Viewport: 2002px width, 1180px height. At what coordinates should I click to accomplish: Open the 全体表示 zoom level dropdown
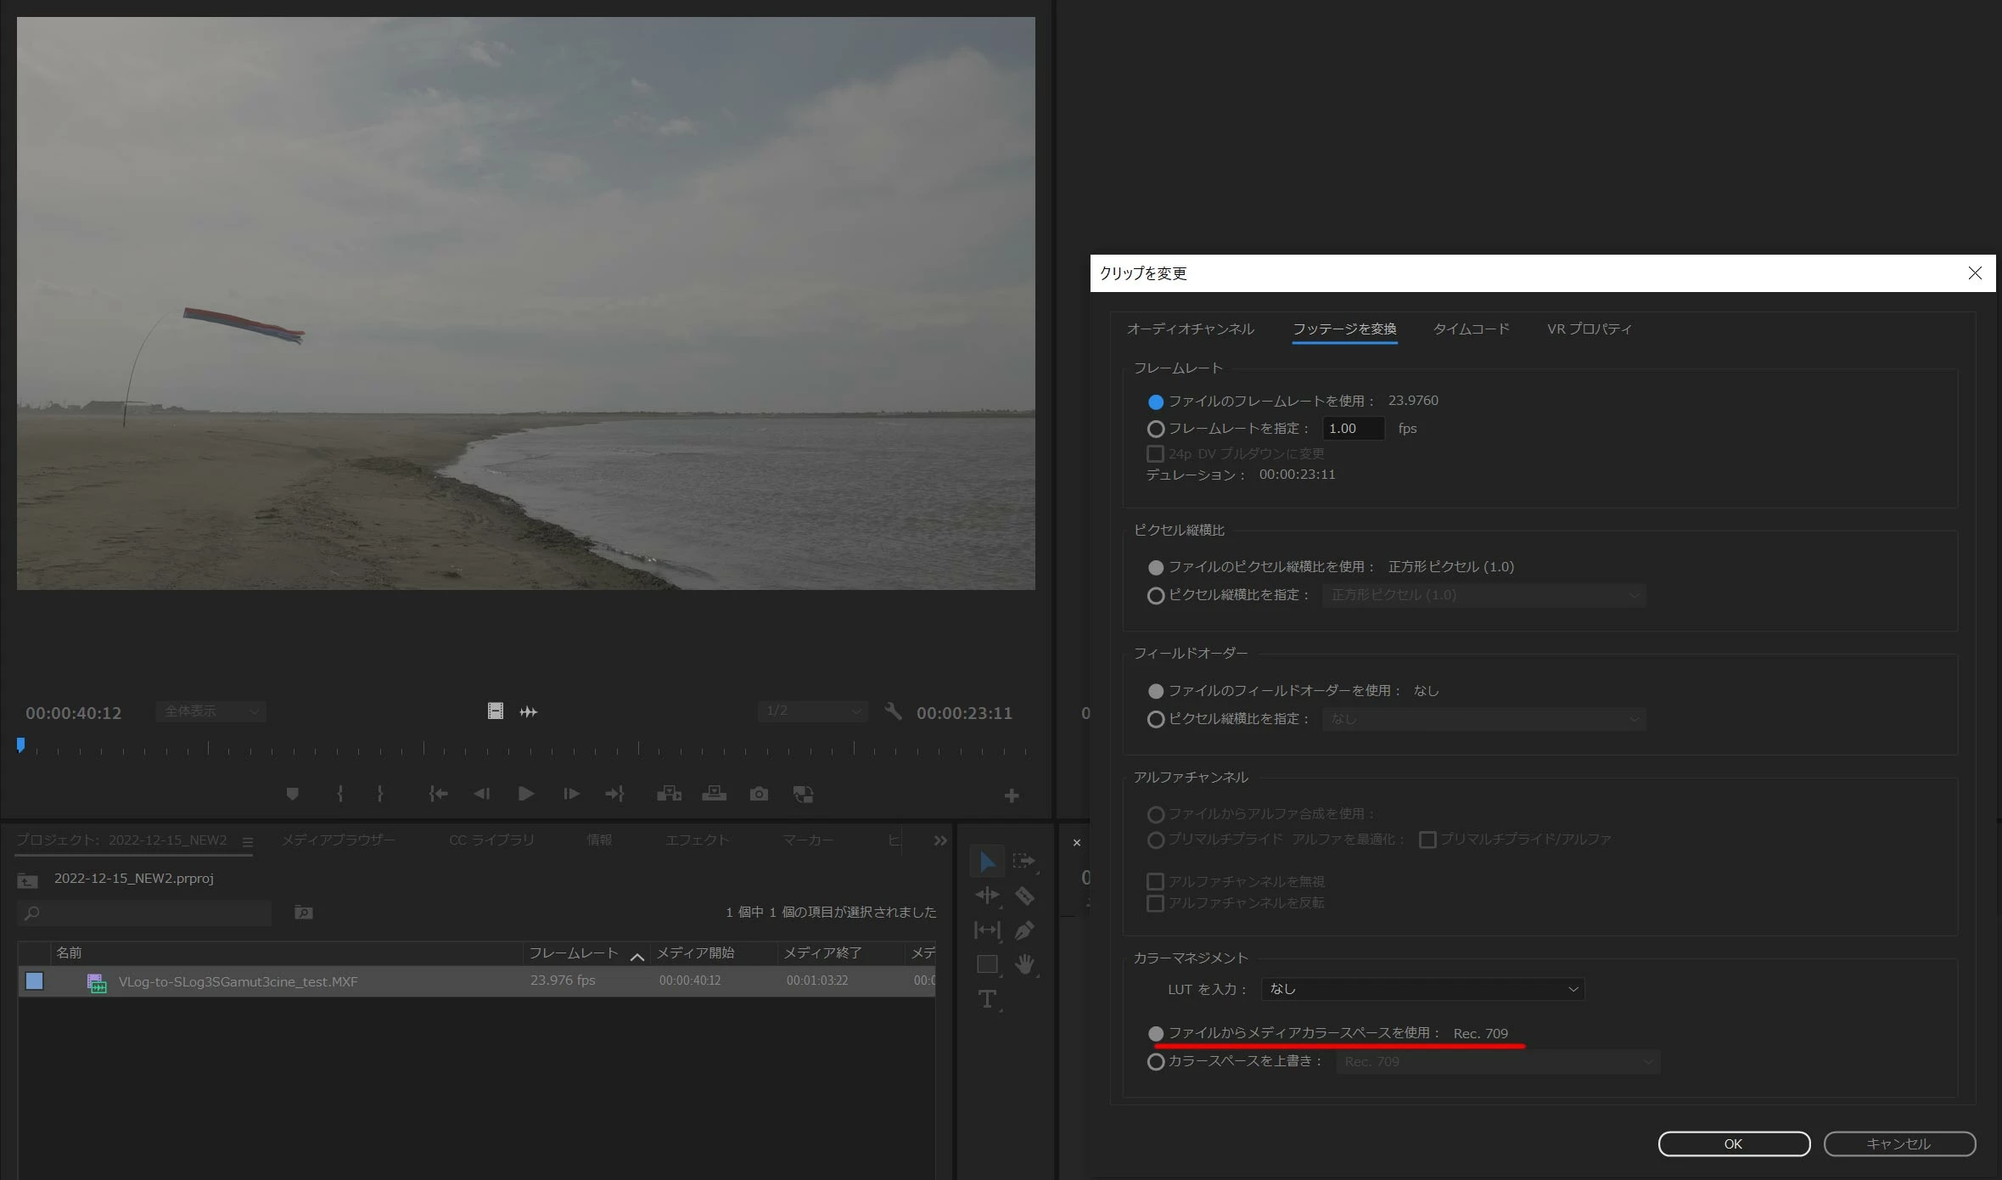(x=210, y=711)
